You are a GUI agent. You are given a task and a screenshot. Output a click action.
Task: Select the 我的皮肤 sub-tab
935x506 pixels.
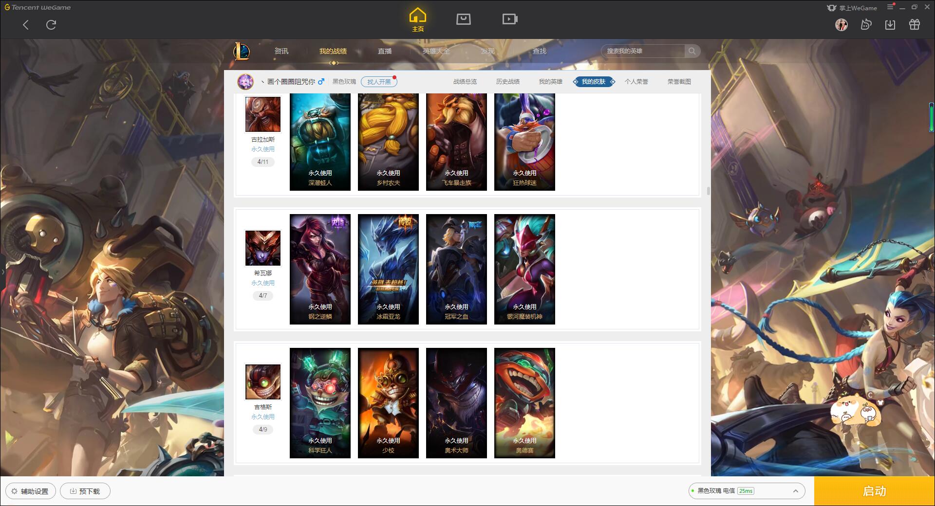pos(594,82)
